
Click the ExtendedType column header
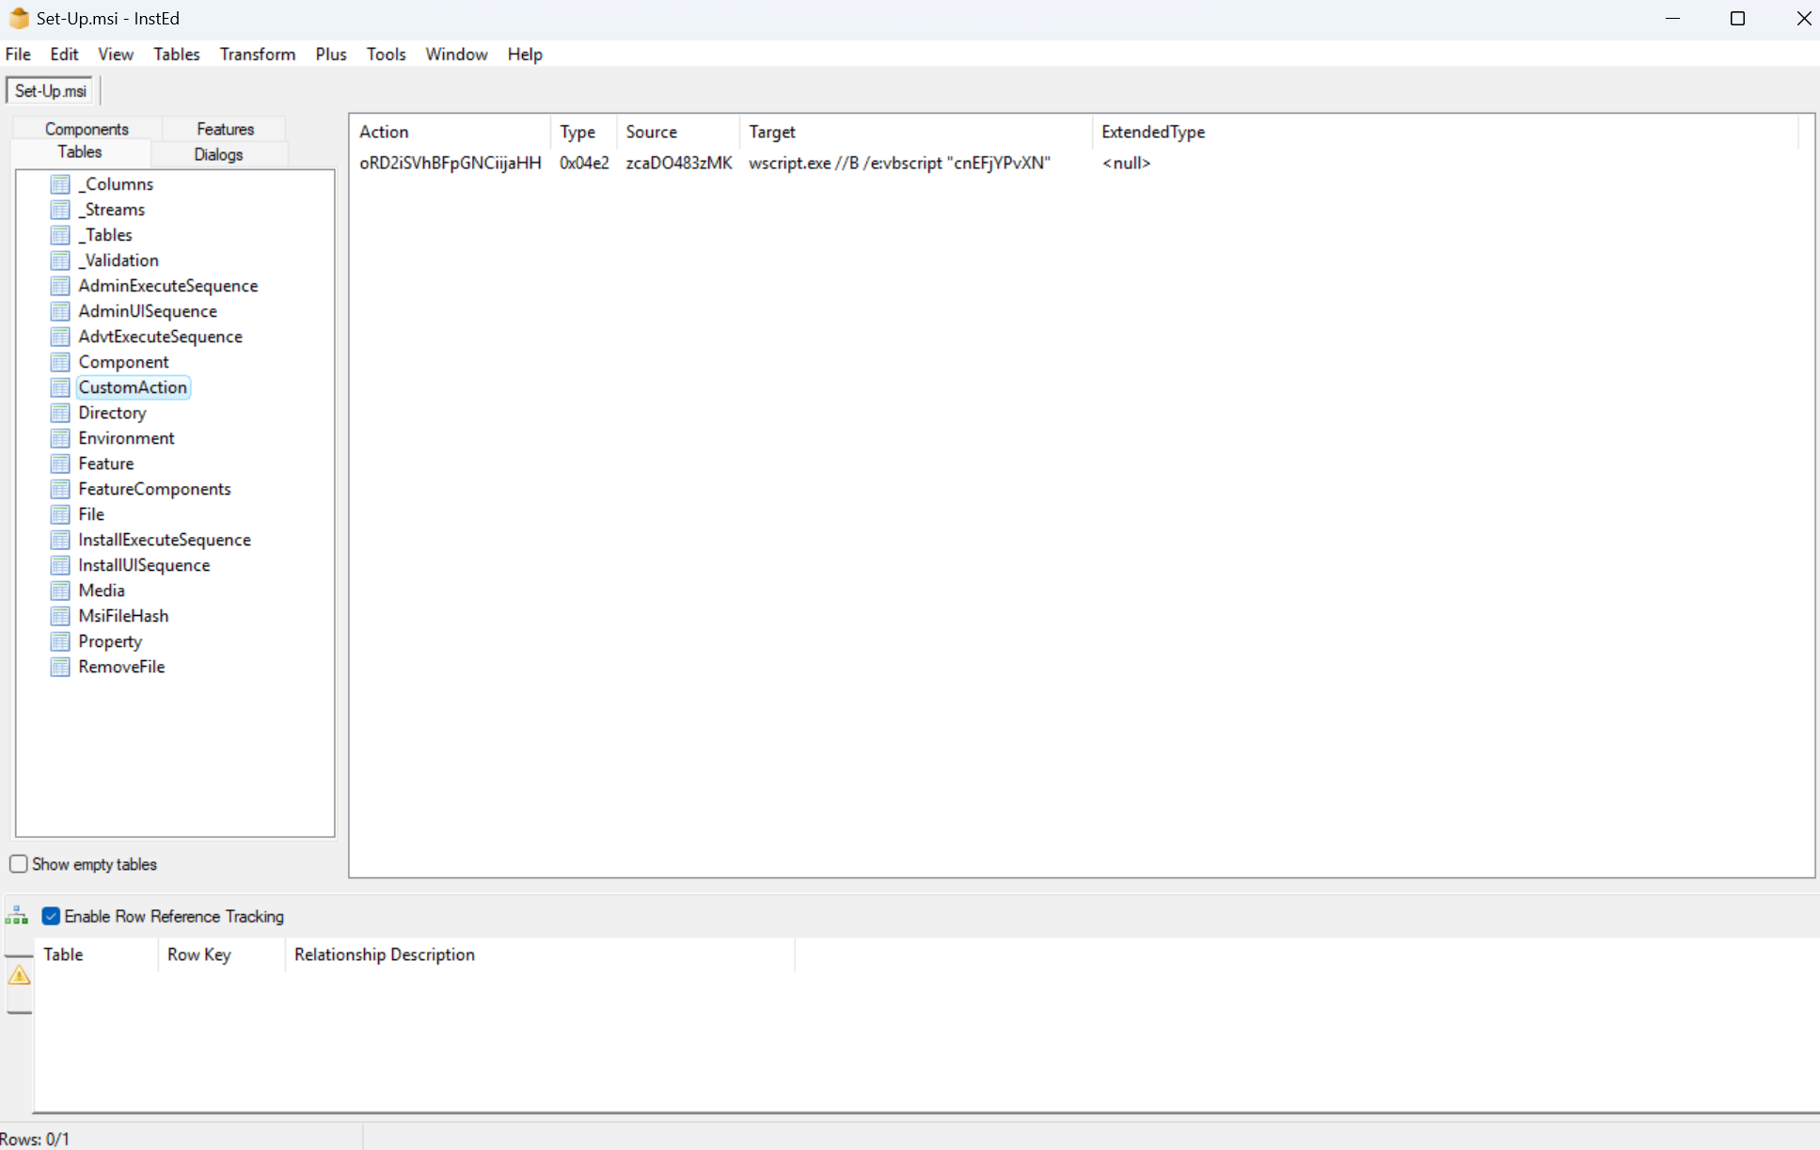1152,132
